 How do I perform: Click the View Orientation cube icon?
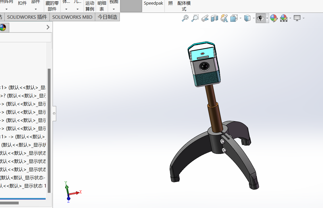click(234, 18)
